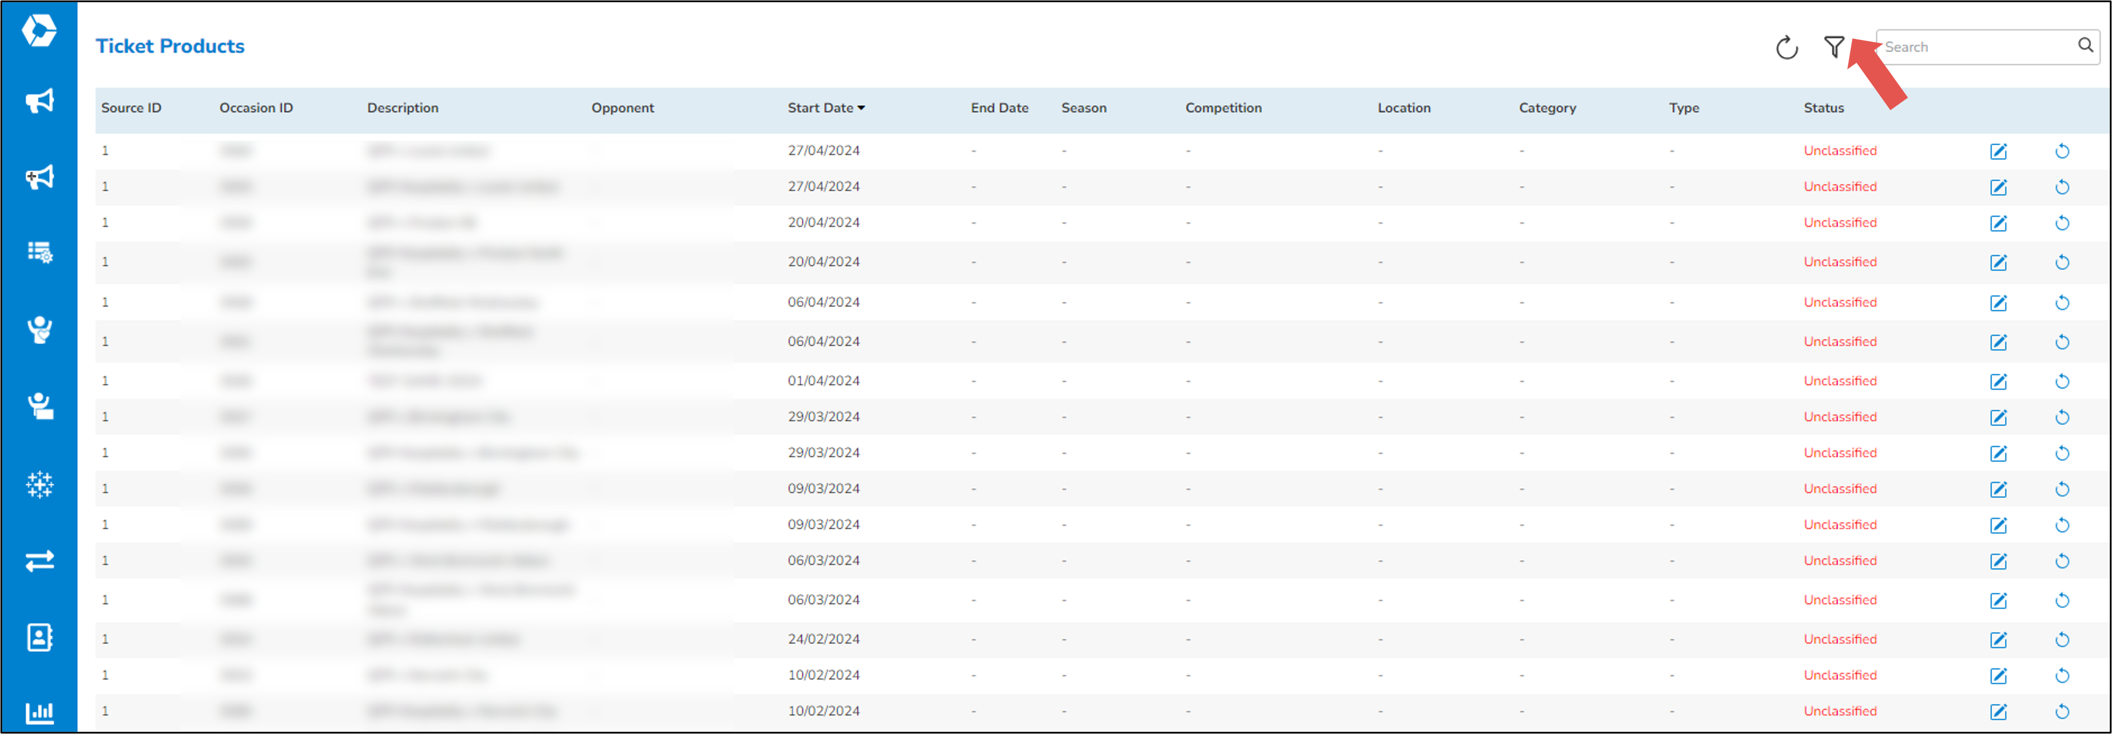Image resolution: width=2112 pixels, height=734 pixels.
Task: Reset the topmost 27/04/2024 row
Action: pyautogui.click(x=2062, y=151)
